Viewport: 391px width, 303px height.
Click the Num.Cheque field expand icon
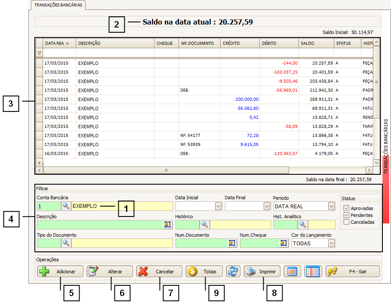click(x=283, y=243)
